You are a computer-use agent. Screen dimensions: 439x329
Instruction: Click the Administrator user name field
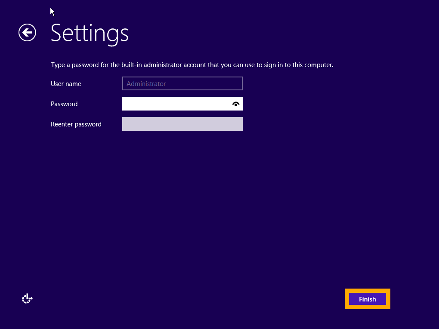(182, 84)
